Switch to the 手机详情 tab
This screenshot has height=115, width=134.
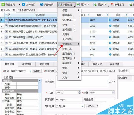click(x=115, y=64)
